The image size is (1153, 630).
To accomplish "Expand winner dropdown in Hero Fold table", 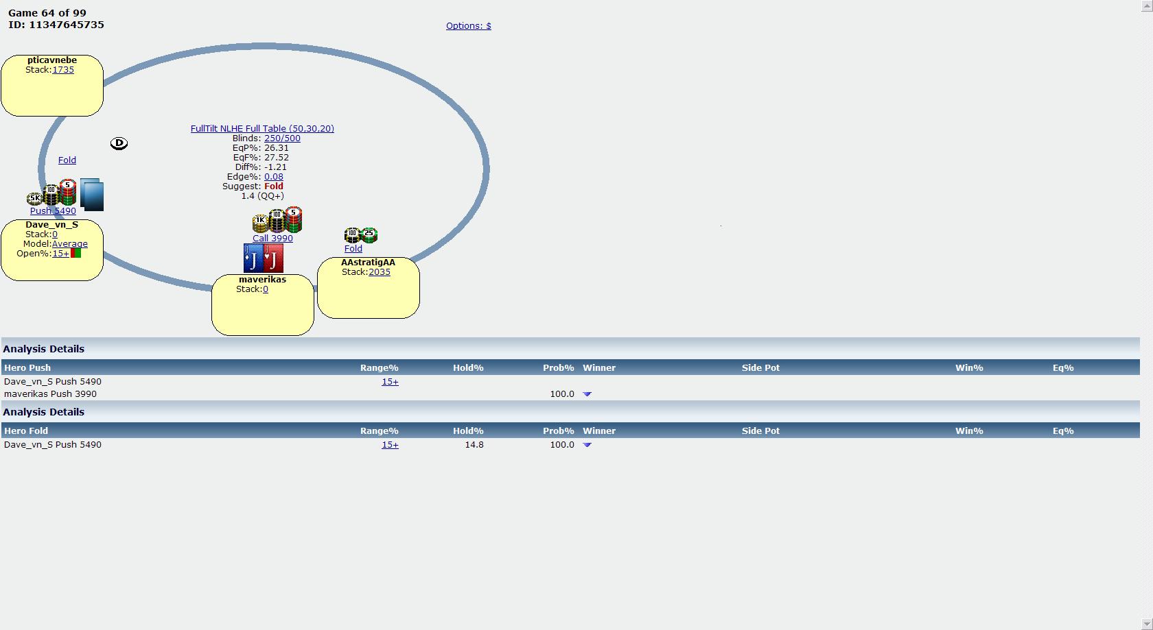I will pyautogui.click(x=587, y=445).
